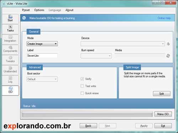Open the Start page in the sidebar

pos(10,19)
